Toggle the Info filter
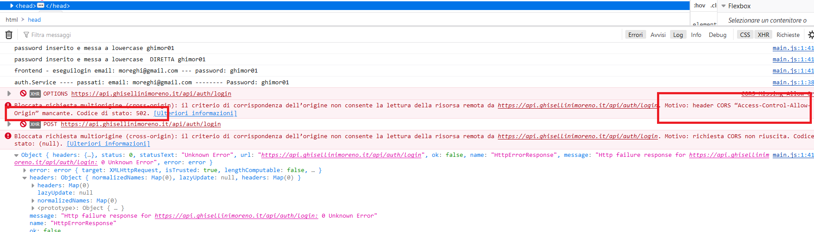This screenshot has height=232, width=814. click(696, 35)
